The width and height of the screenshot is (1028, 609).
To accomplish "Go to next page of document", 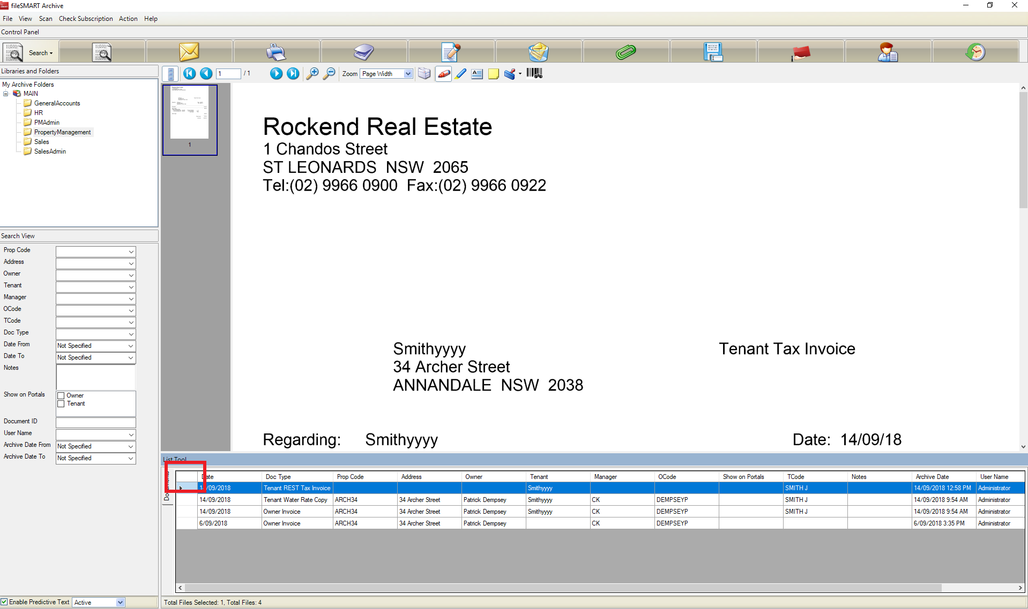I will point(276,74).
